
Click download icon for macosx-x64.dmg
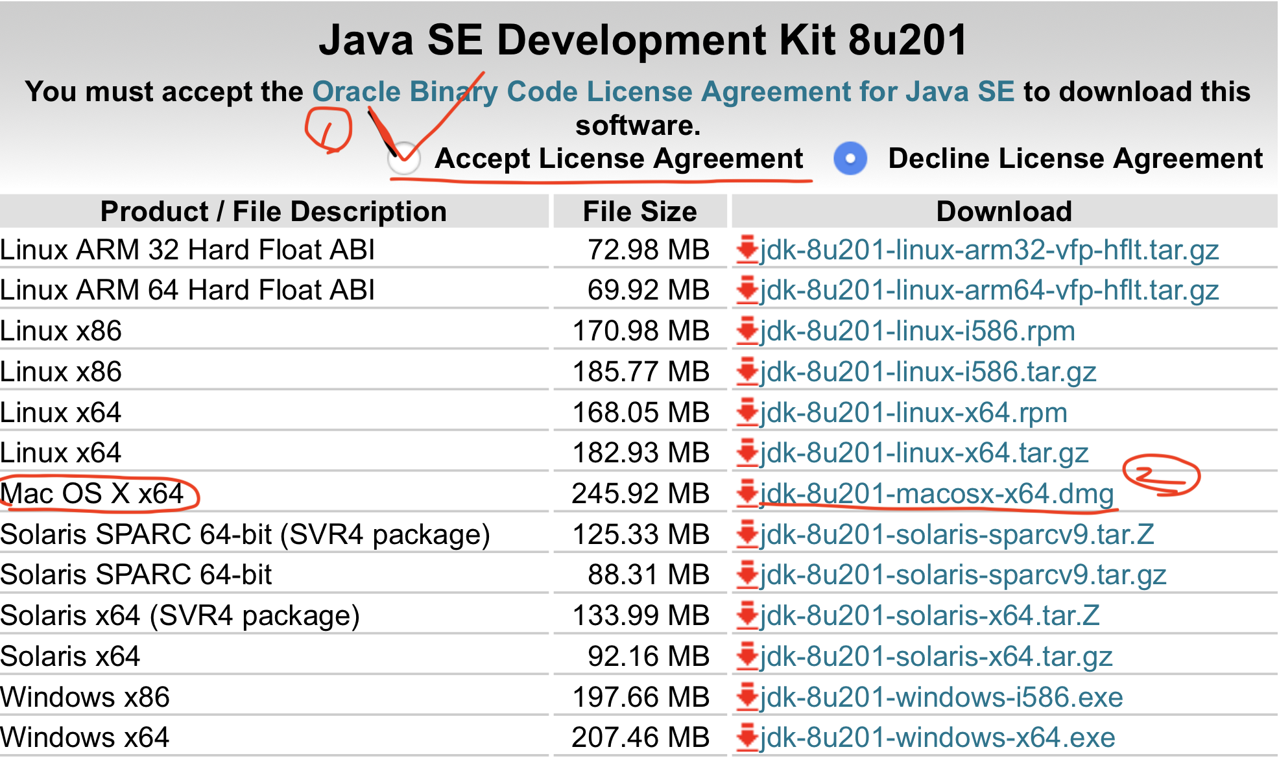point(747,493)
